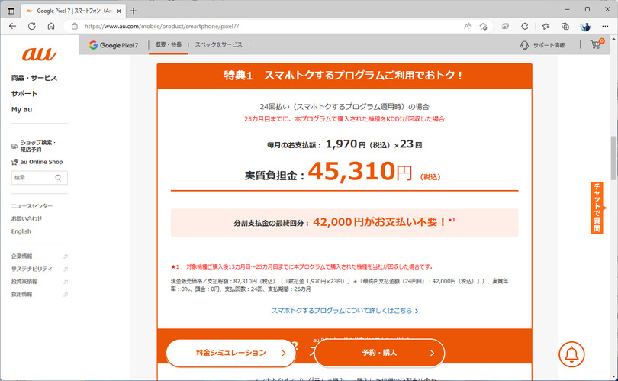
Task: Open My au menu
Action: pyautogui.click(x=21, y=110)
